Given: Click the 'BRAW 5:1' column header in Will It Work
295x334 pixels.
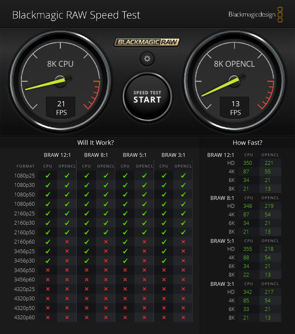Looking at the screenshot, I should [x=135, y=155].
